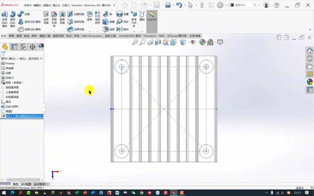This screenshot has width=314, height=196.
Task: Switch to the 钣金 (Sheet Metal) ribbon tab
Action: pos(27,36)
